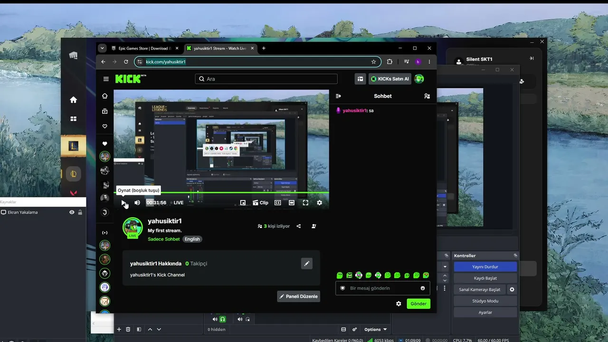Select the first green Kick emote
The height and width of the screenshot is (342, 608).
340,275
